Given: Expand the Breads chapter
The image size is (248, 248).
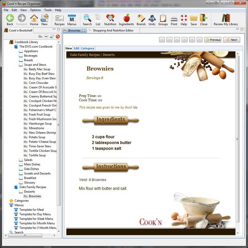Looking at the screenshot, I should [26, 60].
